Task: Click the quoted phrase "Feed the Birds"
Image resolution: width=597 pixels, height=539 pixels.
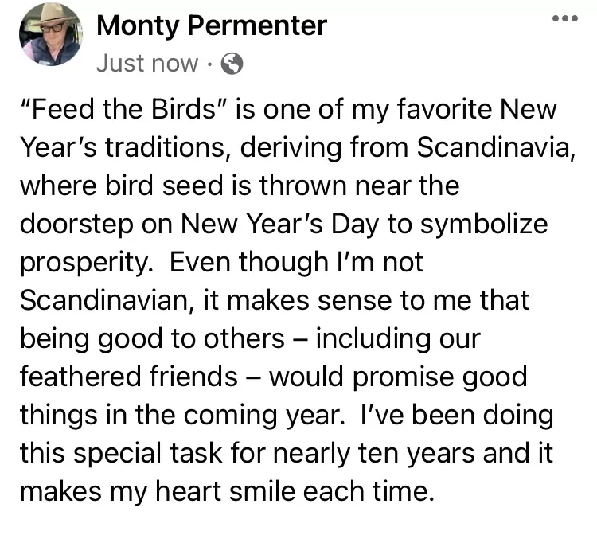Action: pyautogui.click(x=119, y=109)
